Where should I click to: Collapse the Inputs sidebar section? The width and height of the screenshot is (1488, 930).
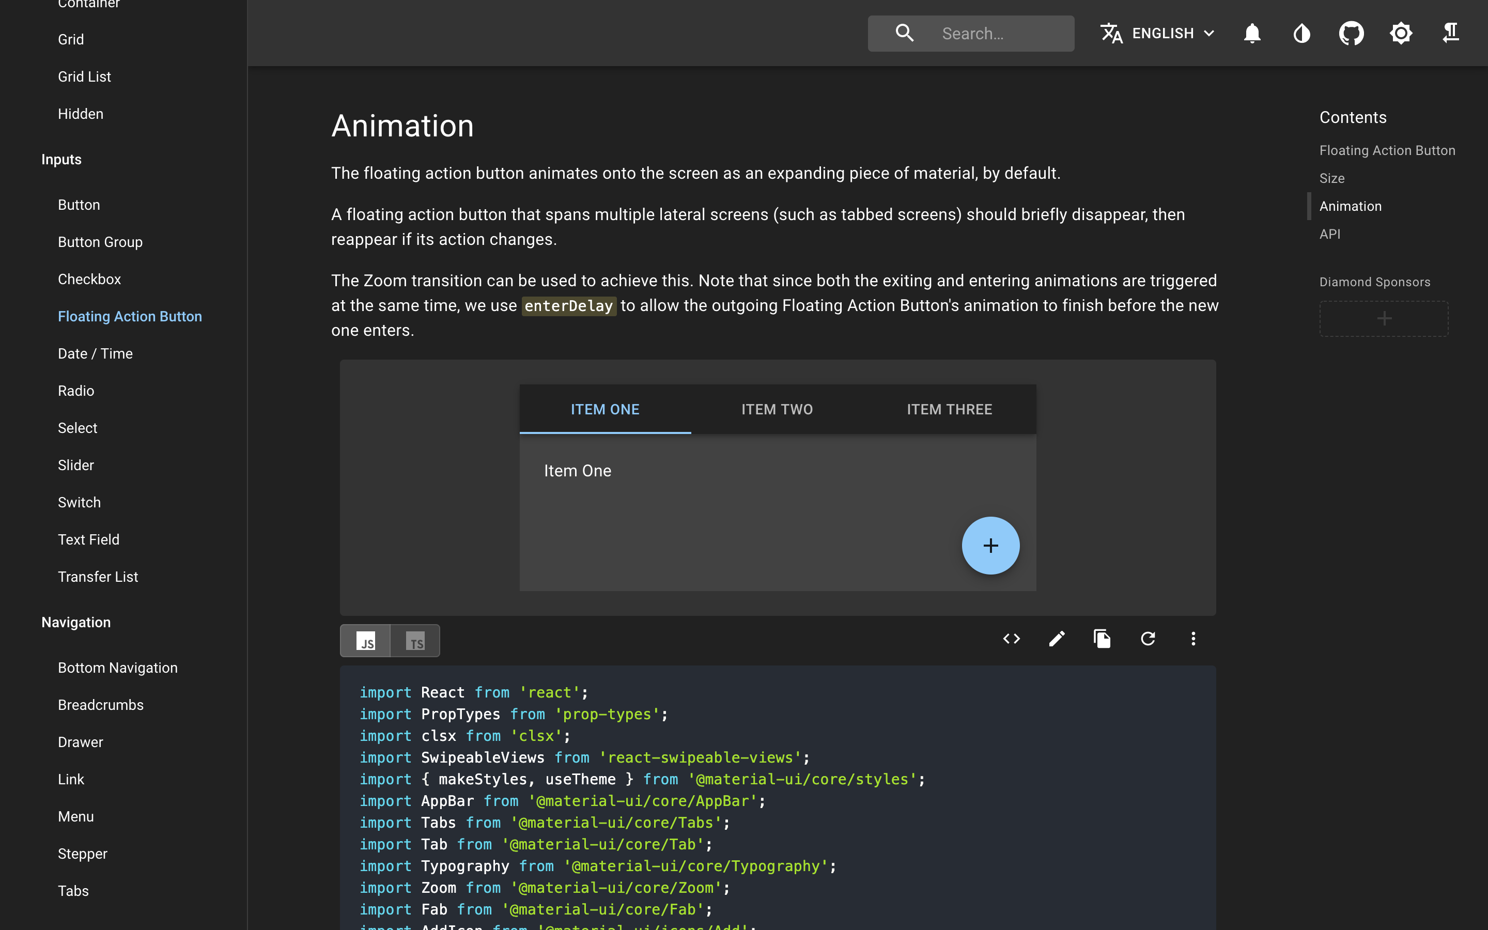tap(61, 160)
